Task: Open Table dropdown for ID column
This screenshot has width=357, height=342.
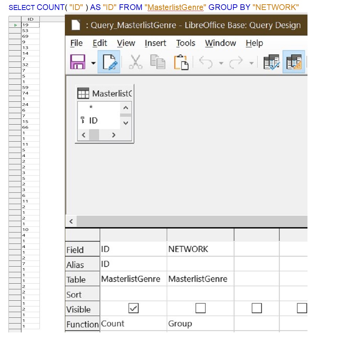Action: [x=133, y=279]
